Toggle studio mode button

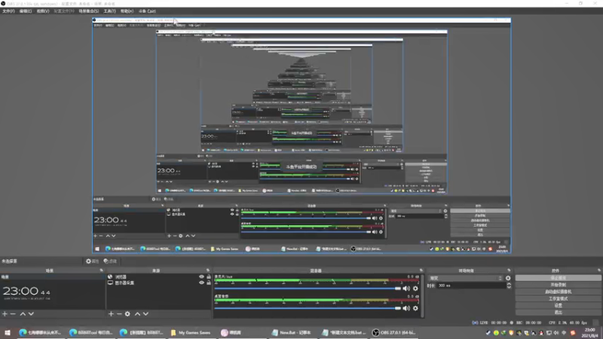point(558,298)
